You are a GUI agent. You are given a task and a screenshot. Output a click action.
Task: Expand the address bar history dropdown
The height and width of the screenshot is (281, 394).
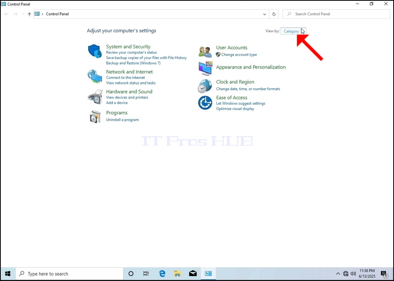(x=264, y=14)
